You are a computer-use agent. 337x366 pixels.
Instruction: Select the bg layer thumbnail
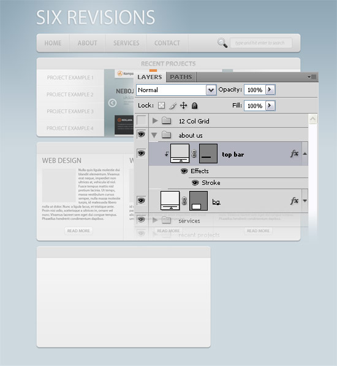pos(170,201)
